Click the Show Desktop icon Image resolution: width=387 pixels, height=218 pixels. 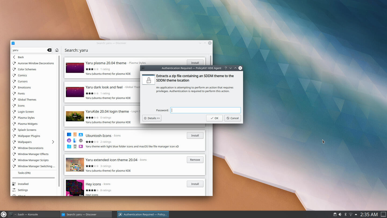[383, 215]
